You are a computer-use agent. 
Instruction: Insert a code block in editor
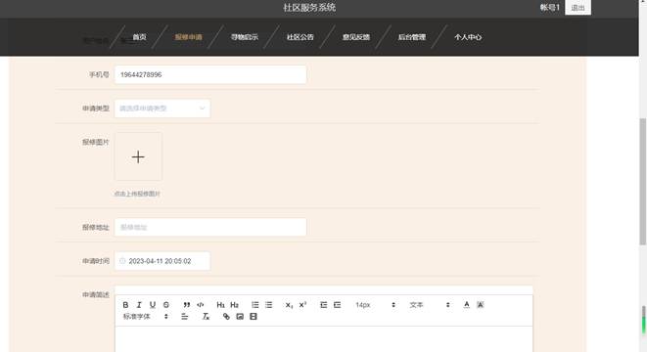[200, 305]
